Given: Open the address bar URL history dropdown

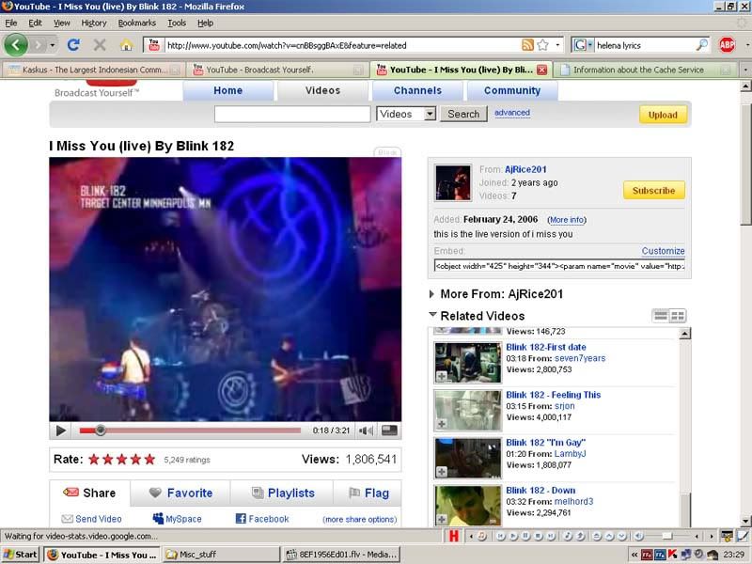Looking at the screenshot, I should tap(557, 45).
